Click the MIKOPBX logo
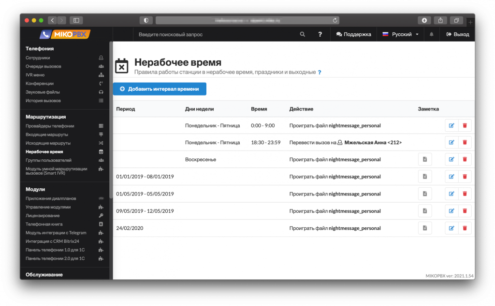The height and width of the screenshot is (306, 495). 65,34
